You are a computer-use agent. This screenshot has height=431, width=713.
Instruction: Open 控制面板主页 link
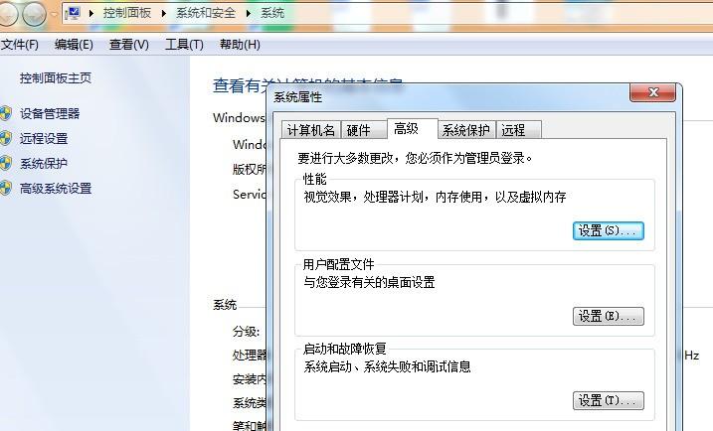click(x=56, y=78)
